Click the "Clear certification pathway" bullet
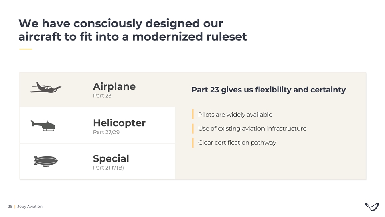This screenshot has height=217, width=385. click(237, 143)
